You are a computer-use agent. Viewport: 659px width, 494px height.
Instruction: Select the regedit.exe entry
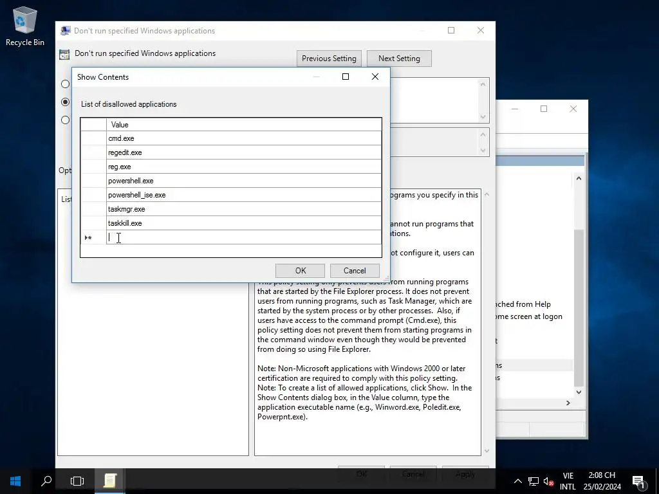(244, 152)
